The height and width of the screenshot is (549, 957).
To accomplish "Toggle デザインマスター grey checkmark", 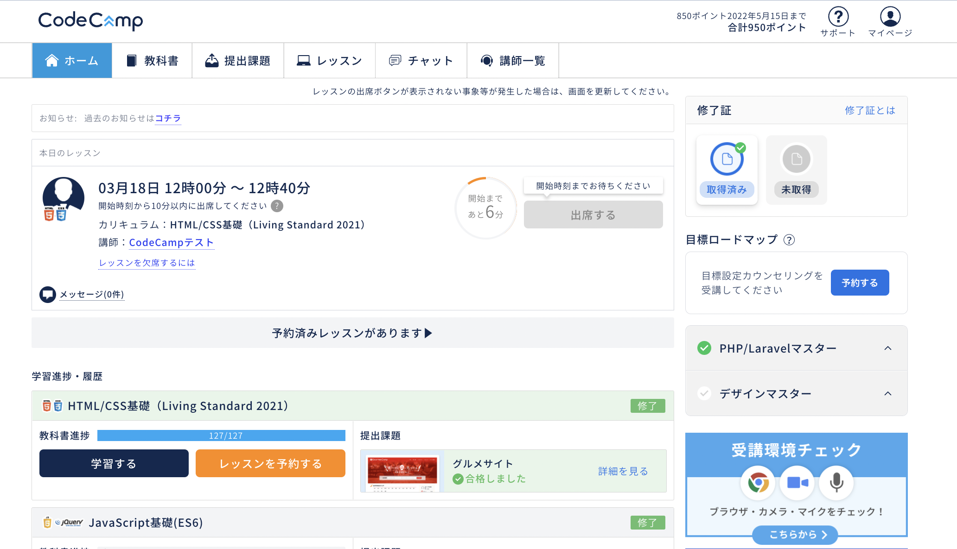I will pyautogui.click(x=704, y=393).
